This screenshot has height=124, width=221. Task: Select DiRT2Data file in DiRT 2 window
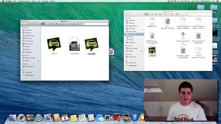tap(75, 44)
